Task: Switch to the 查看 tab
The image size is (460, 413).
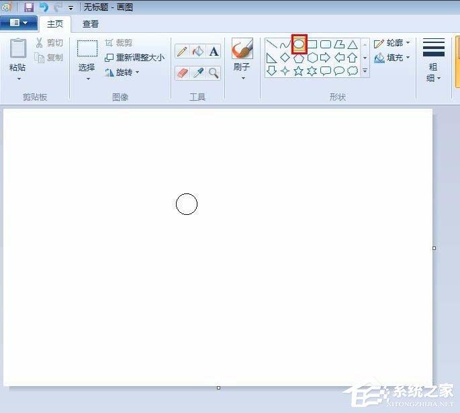Action: tap(91, 24)
